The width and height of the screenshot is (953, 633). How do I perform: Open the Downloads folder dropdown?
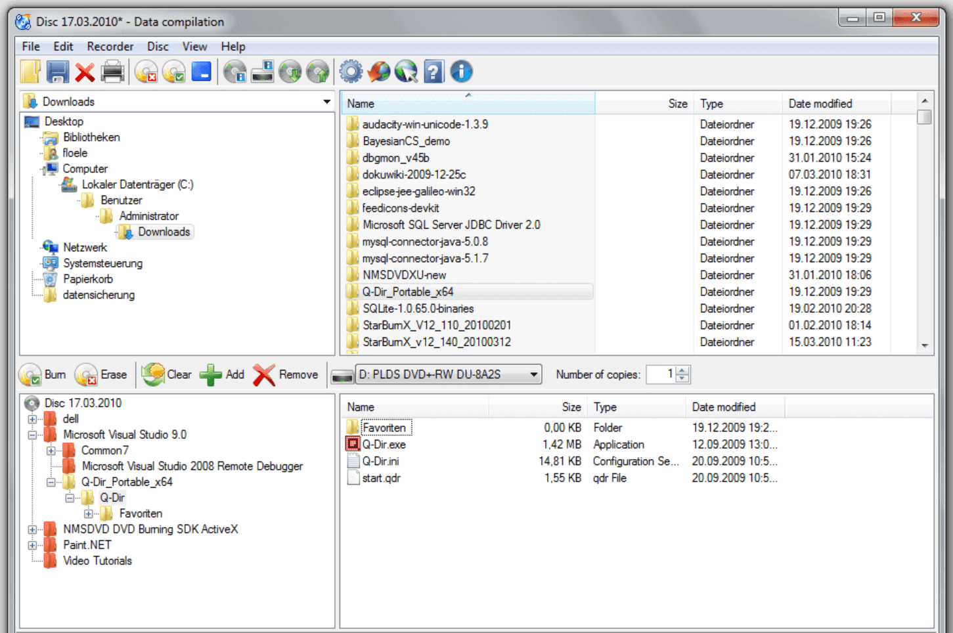pyautogui.click(x=326, y=102)
